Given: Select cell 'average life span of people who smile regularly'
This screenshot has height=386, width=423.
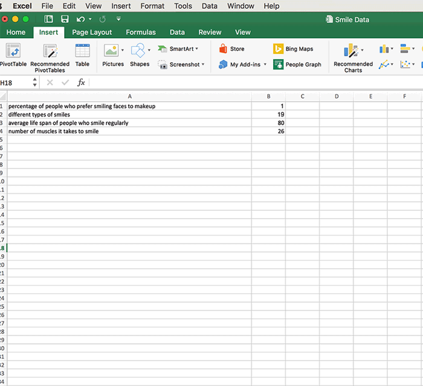Looking at the screenshot, I should pyautogui.click(x=129, y=123).
